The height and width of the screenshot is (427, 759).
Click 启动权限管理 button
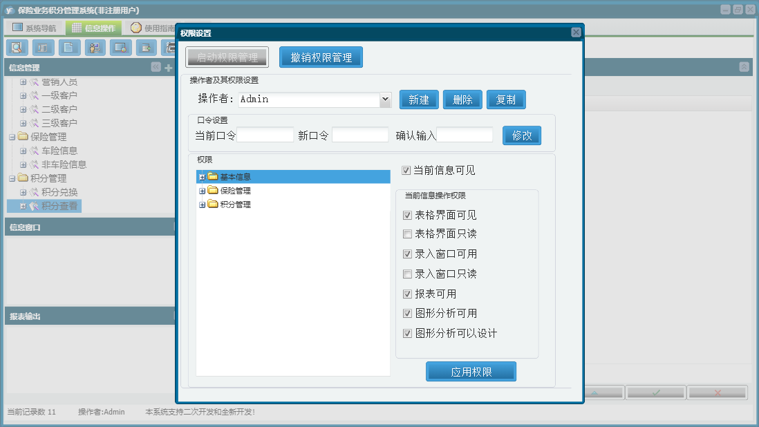(x=227, y=57)
